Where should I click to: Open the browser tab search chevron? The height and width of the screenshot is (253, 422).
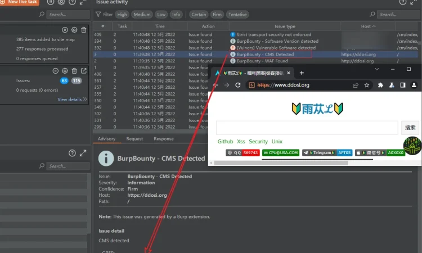[377, 69]
